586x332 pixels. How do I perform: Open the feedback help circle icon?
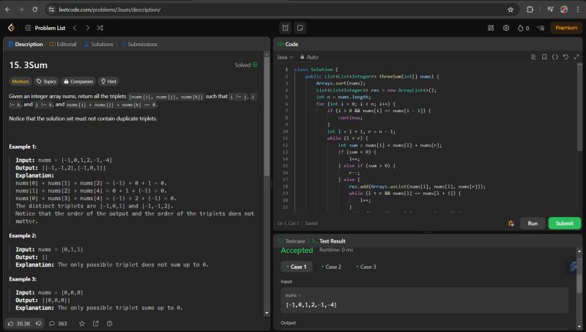tap(109, 323)
